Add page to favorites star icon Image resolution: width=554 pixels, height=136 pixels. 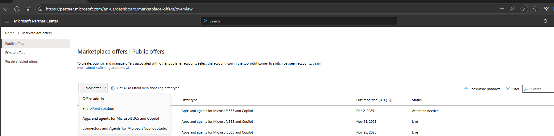click(x=522, y=9)
